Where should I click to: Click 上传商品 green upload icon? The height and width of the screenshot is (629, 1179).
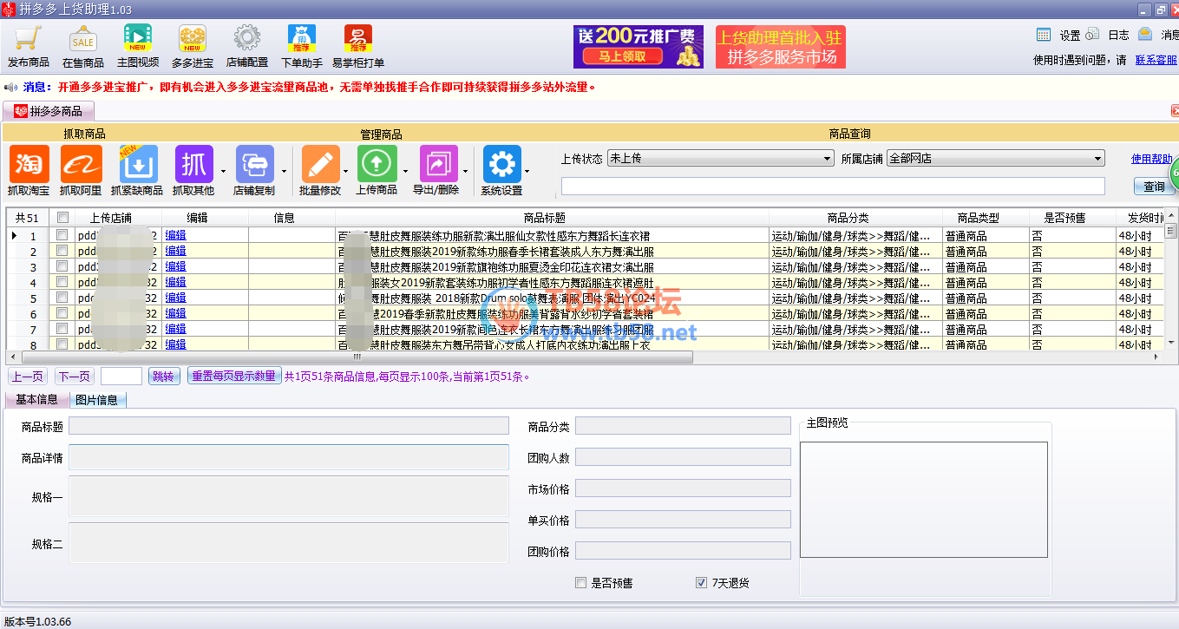377,163
